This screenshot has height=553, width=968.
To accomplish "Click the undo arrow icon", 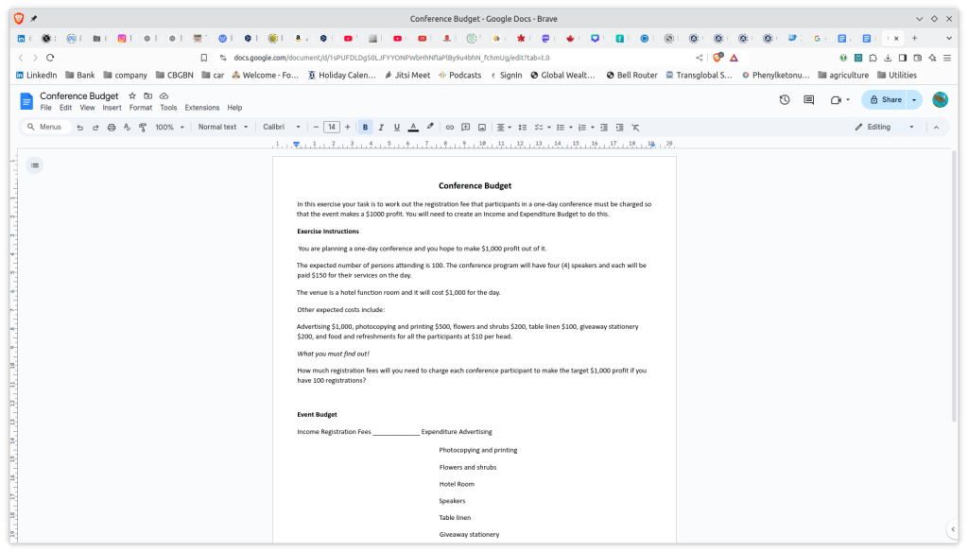I will pos(80,127).
